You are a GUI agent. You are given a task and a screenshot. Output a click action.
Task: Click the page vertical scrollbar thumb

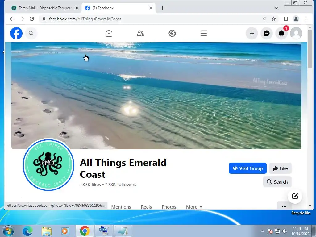tap(310, 49)
